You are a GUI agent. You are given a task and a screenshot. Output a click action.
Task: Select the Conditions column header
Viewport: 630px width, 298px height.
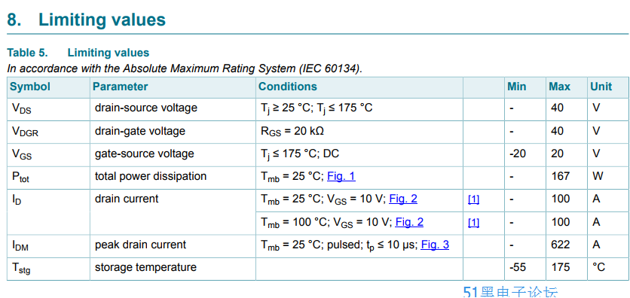point(288,87)
